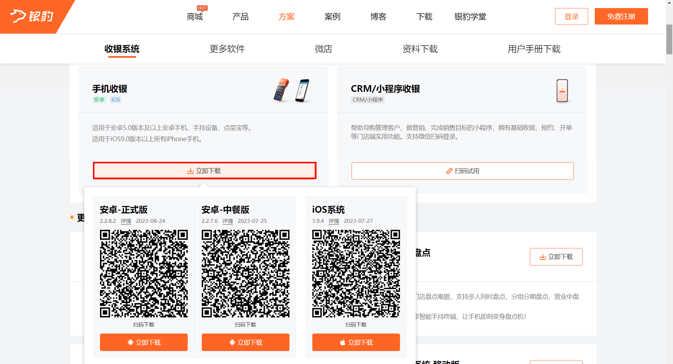Click the 手机收银 heading

pos(109,89)
